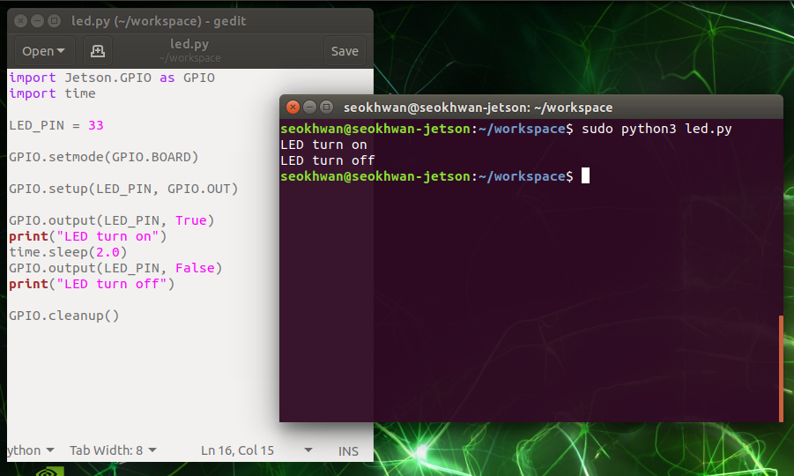Click the terminal cursor at the last prompt

tap(585, 175)
